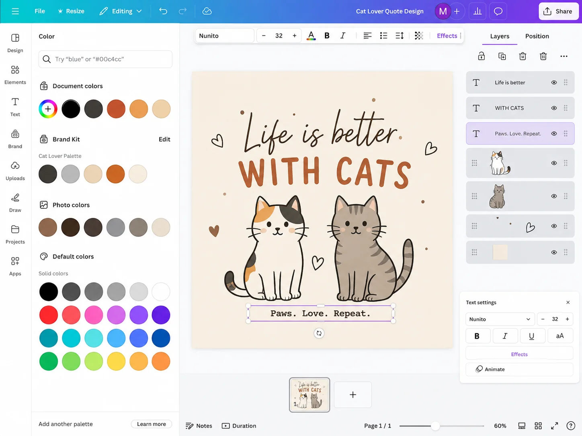The width and height of the screenshot is (582, 436).
Task: Increase font size in top toolbar
Action: tap(295, 36)
